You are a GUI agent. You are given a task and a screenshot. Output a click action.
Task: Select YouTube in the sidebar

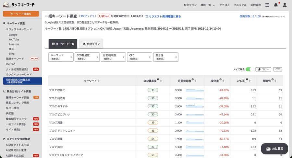pos(14,39)
